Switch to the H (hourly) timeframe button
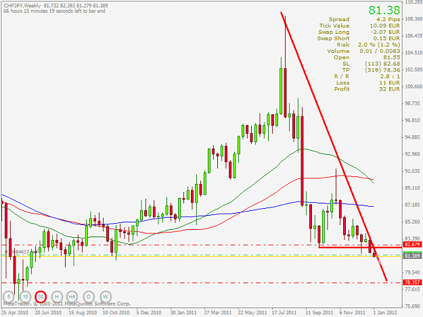Viewport: 423px width, 317px height. pyautogui.click(x=57, y=297)
